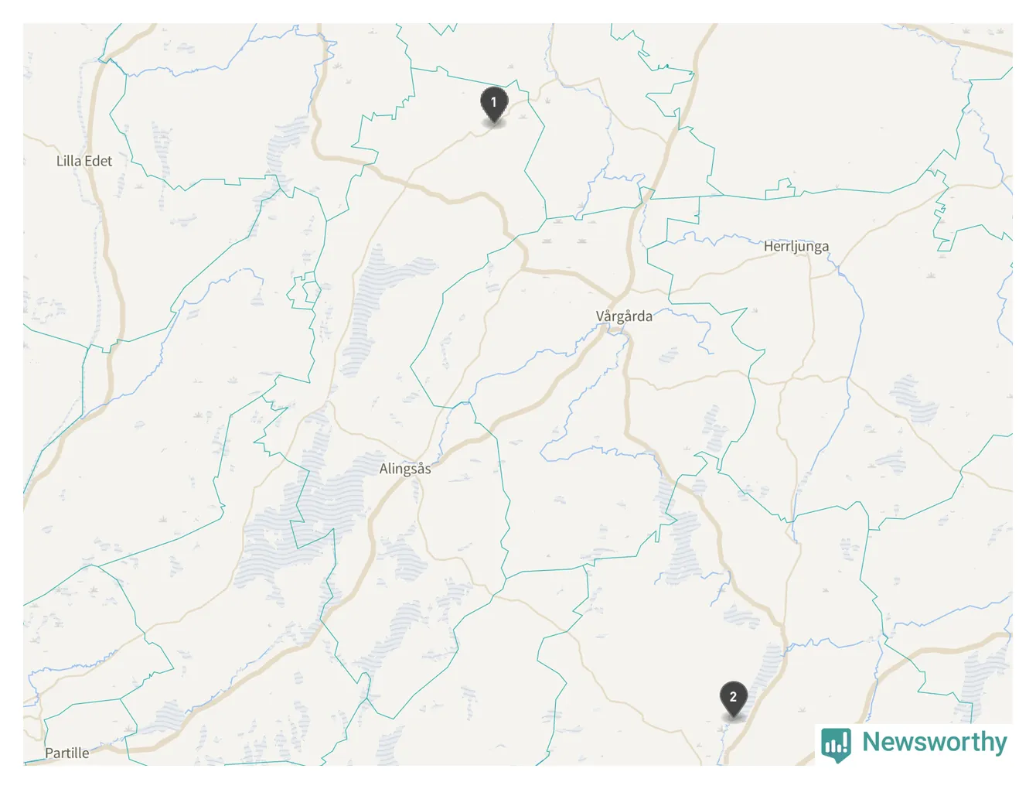Click the drop shadow beneath marker 2
This screenshot has height=789, width=1036.
tap(733, 717)
